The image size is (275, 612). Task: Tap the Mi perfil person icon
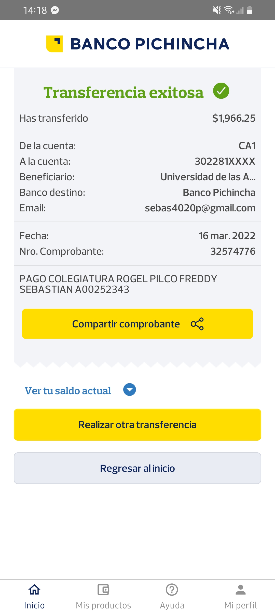[241, 590]
